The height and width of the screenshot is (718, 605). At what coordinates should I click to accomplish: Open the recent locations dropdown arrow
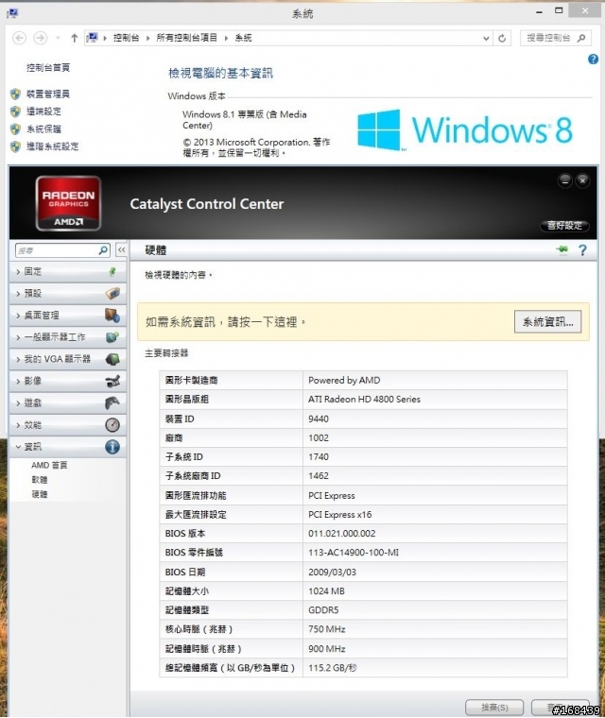coord(58,38)
